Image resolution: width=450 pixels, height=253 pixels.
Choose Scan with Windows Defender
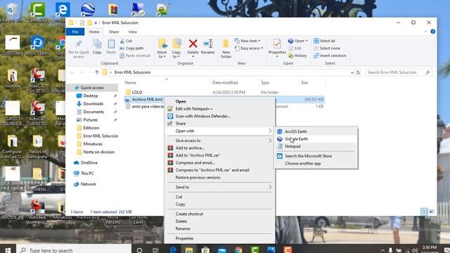(x=220, y=116)
